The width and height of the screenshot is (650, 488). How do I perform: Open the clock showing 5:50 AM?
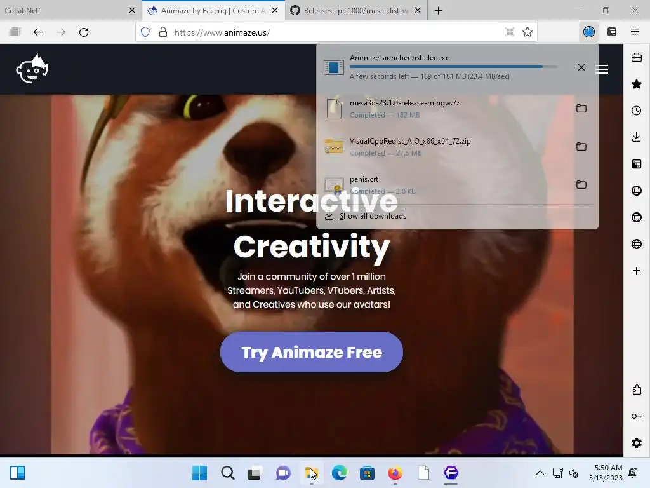pos(606,473)
